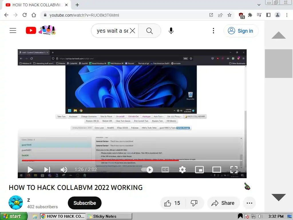Open channel name Z
This screenshot has width=293, height=220.
point(29,200)
